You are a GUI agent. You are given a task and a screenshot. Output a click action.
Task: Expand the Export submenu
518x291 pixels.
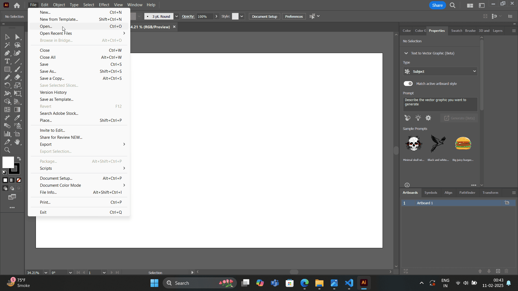pos(79,144)
